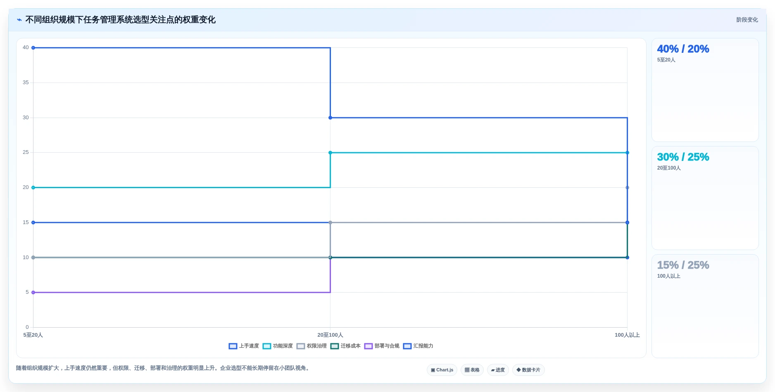Click the 表格 tag chip

pos(472,370)
